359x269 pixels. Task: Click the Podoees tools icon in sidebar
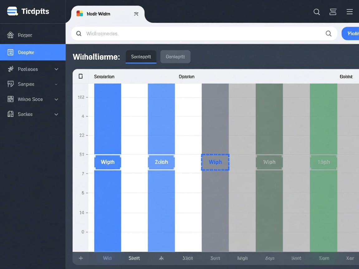pyautogui.click(x=11, y=69)
